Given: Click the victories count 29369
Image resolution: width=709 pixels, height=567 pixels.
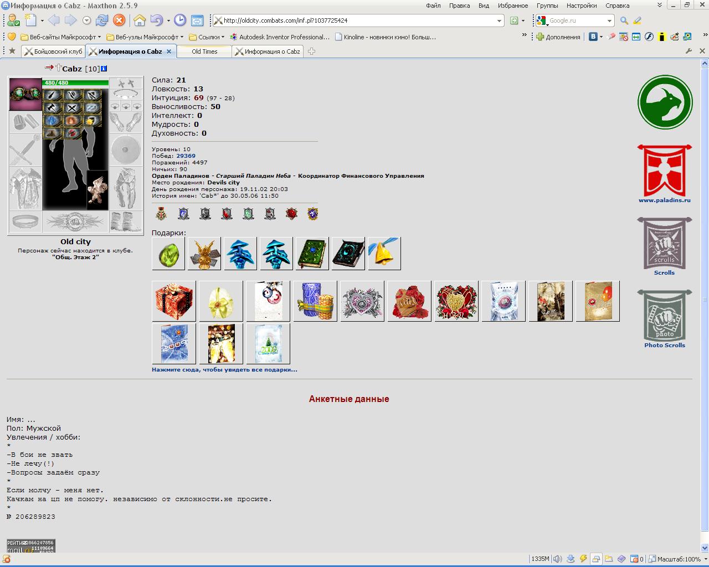Looking at the screenshot, I should tap(186, 156).
